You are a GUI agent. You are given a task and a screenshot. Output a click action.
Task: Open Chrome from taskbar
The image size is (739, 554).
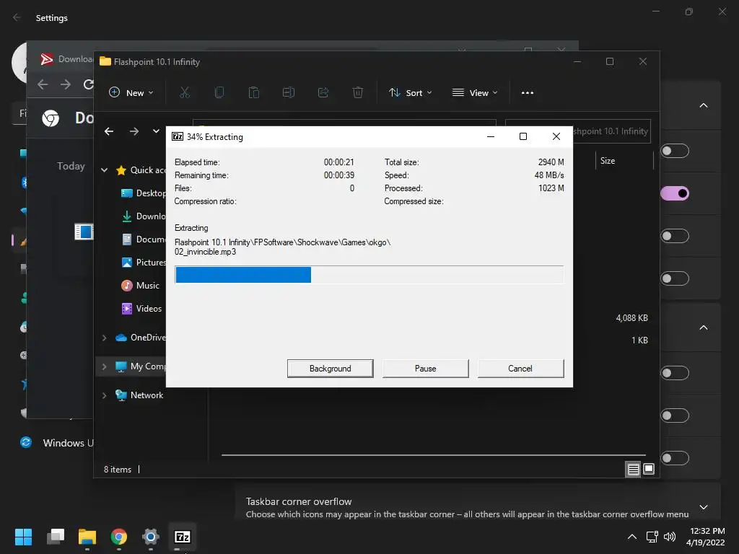pos(119,537)
